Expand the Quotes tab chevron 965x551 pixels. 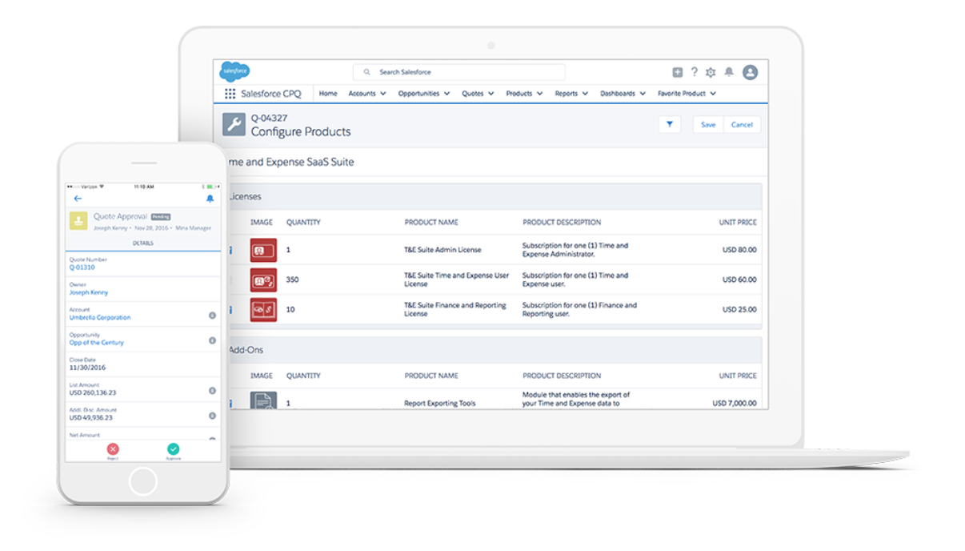[491, 94]
